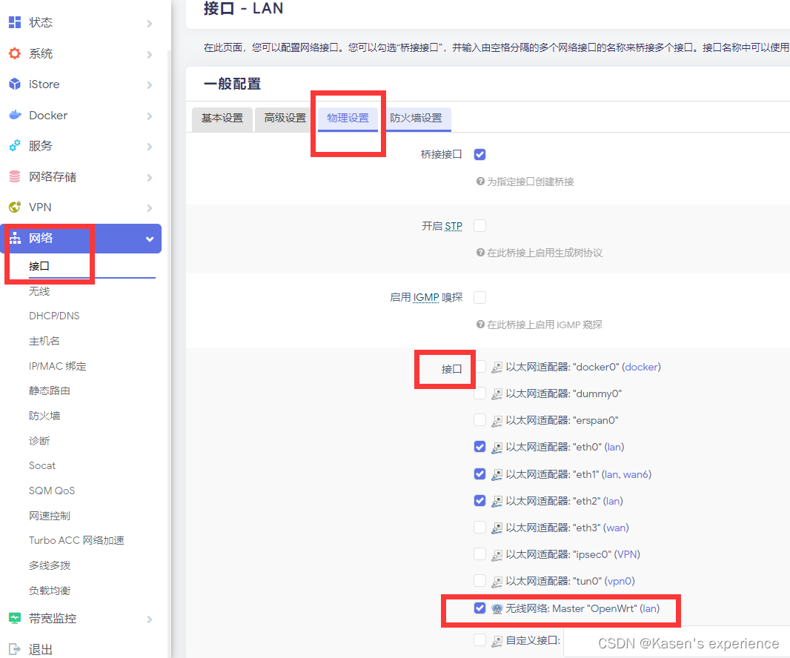Uncheck the 桥接接口 checkbox
The image size is (790, 658).
pyautogui.click(x=479, y=154)
